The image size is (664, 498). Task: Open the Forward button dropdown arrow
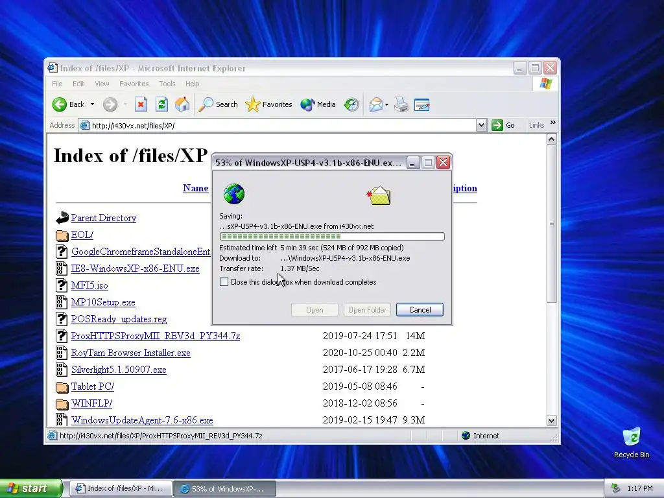125,104
